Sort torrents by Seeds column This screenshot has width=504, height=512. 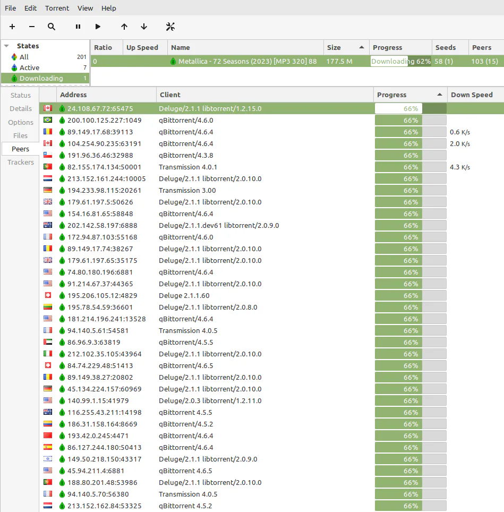tap(450, 47)
